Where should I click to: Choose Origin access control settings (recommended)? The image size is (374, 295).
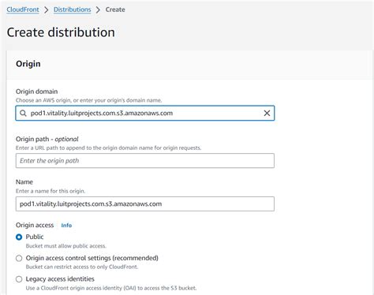19,258
